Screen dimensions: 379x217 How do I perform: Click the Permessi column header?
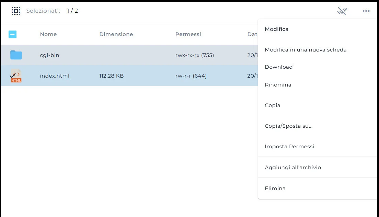click(x=188, y=34)
